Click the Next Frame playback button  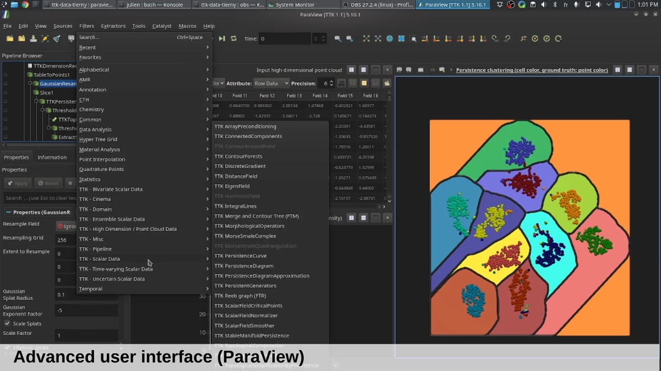(x=222, y=39)
